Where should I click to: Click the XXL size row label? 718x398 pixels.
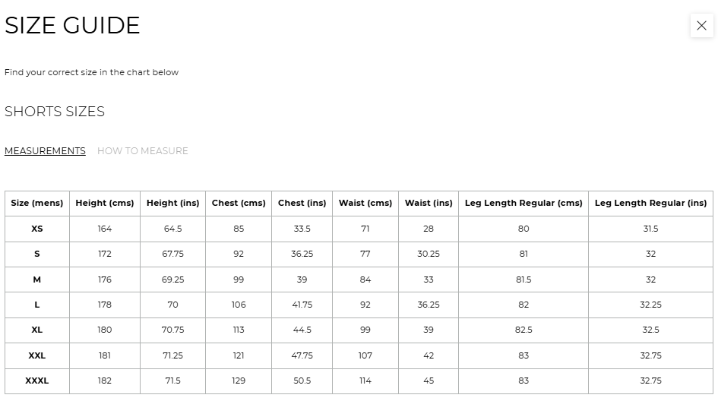37,355
